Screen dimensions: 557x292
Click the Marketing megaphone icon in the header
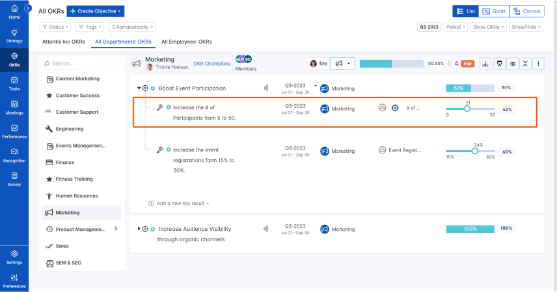point(137,63)
